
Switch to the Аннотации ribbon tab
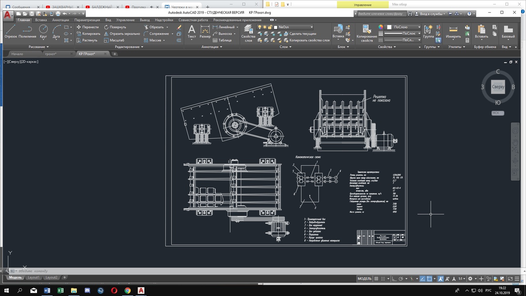pos(60,20)
